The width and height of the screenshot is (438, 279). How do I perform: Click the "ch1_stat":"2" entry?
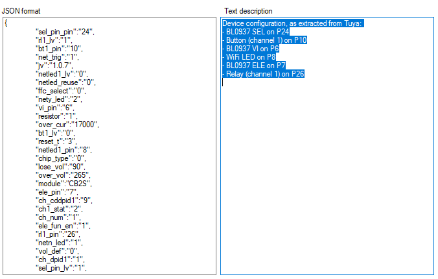click(59, 209)
